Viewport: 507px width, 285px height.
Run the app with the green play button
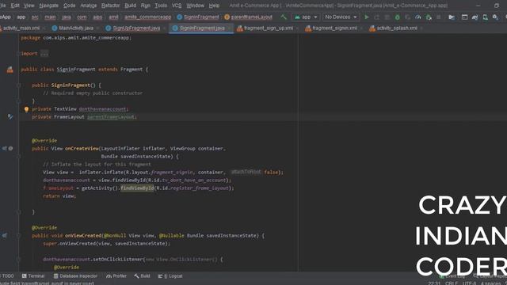pos(366,17)
